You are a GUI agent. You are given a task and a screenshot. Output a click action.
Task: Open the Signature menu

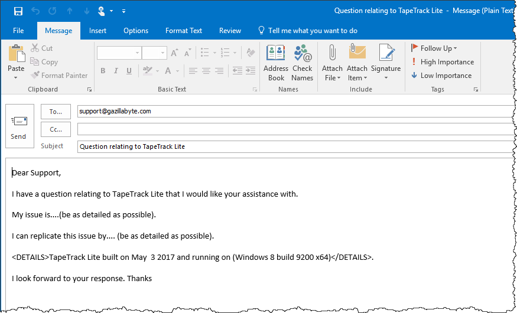point(386,63)
